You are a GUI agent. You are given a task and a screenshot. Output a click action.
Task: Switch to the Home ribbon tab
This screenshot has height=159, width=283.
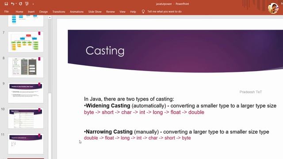pyautogui.click(x=19, y=11)
